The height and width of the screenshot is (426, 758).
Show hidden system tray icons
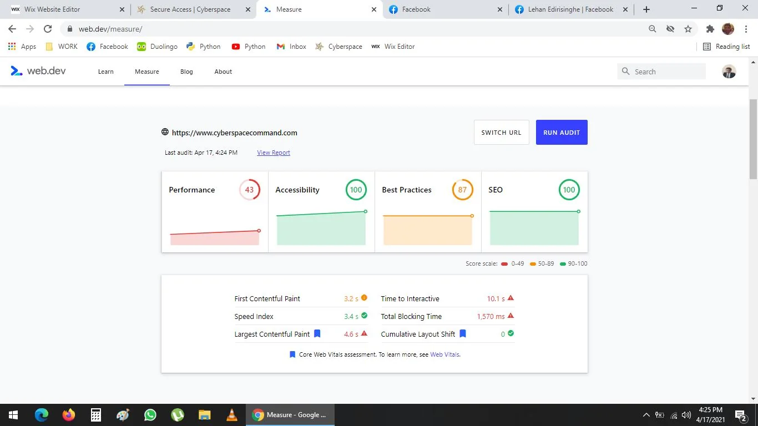(x=646, y=415)
